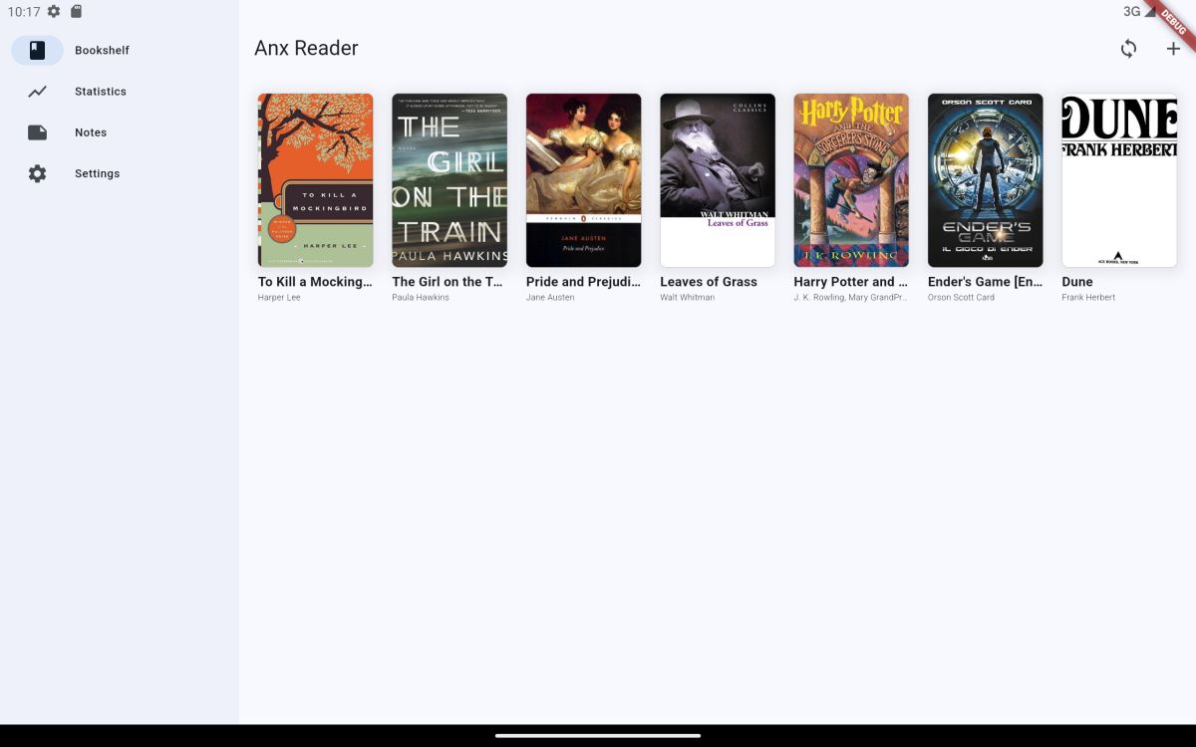Click author name 'Frank Herbert'
This screenshot has width=1196, height=747.
coord(1088,298)
